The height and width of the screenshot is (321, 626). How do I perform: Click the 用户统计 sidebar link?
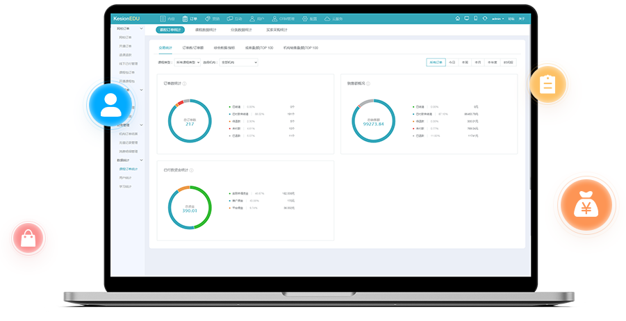click(x=125, y=177)
